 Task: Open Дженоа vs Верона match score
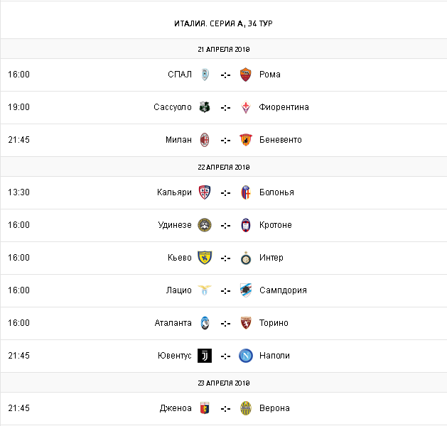pos(225,408)
